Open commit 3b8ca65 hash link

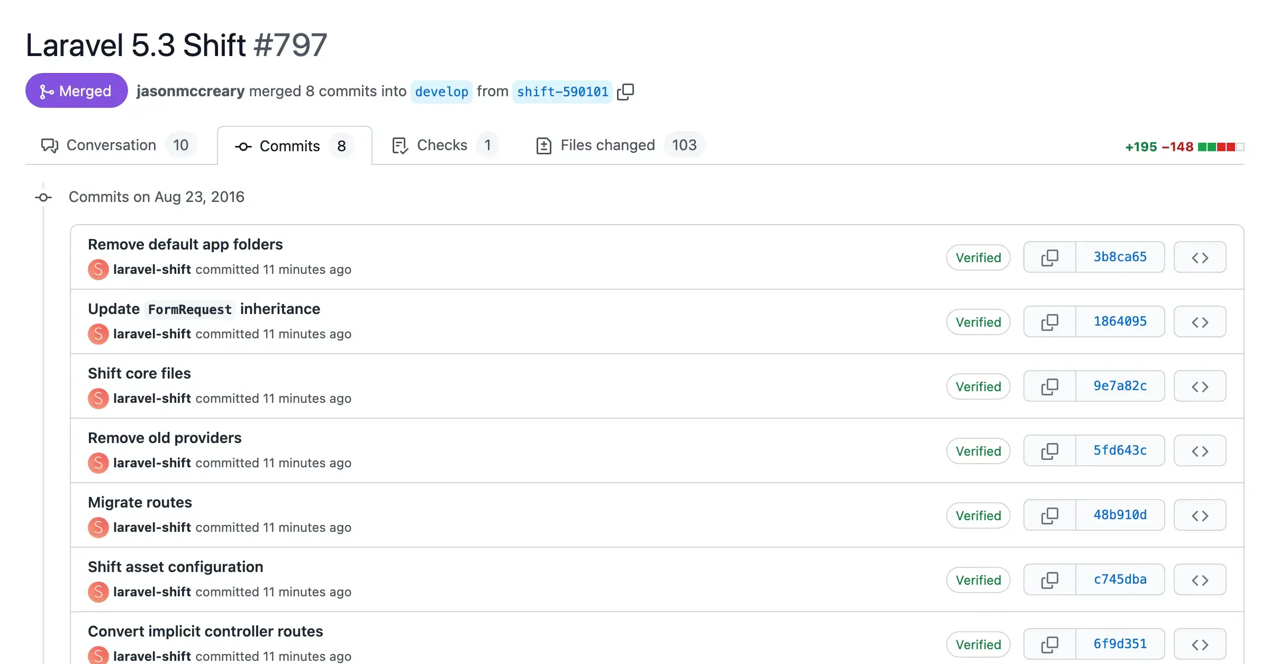pyautogui.click(x=1120, y=257)
